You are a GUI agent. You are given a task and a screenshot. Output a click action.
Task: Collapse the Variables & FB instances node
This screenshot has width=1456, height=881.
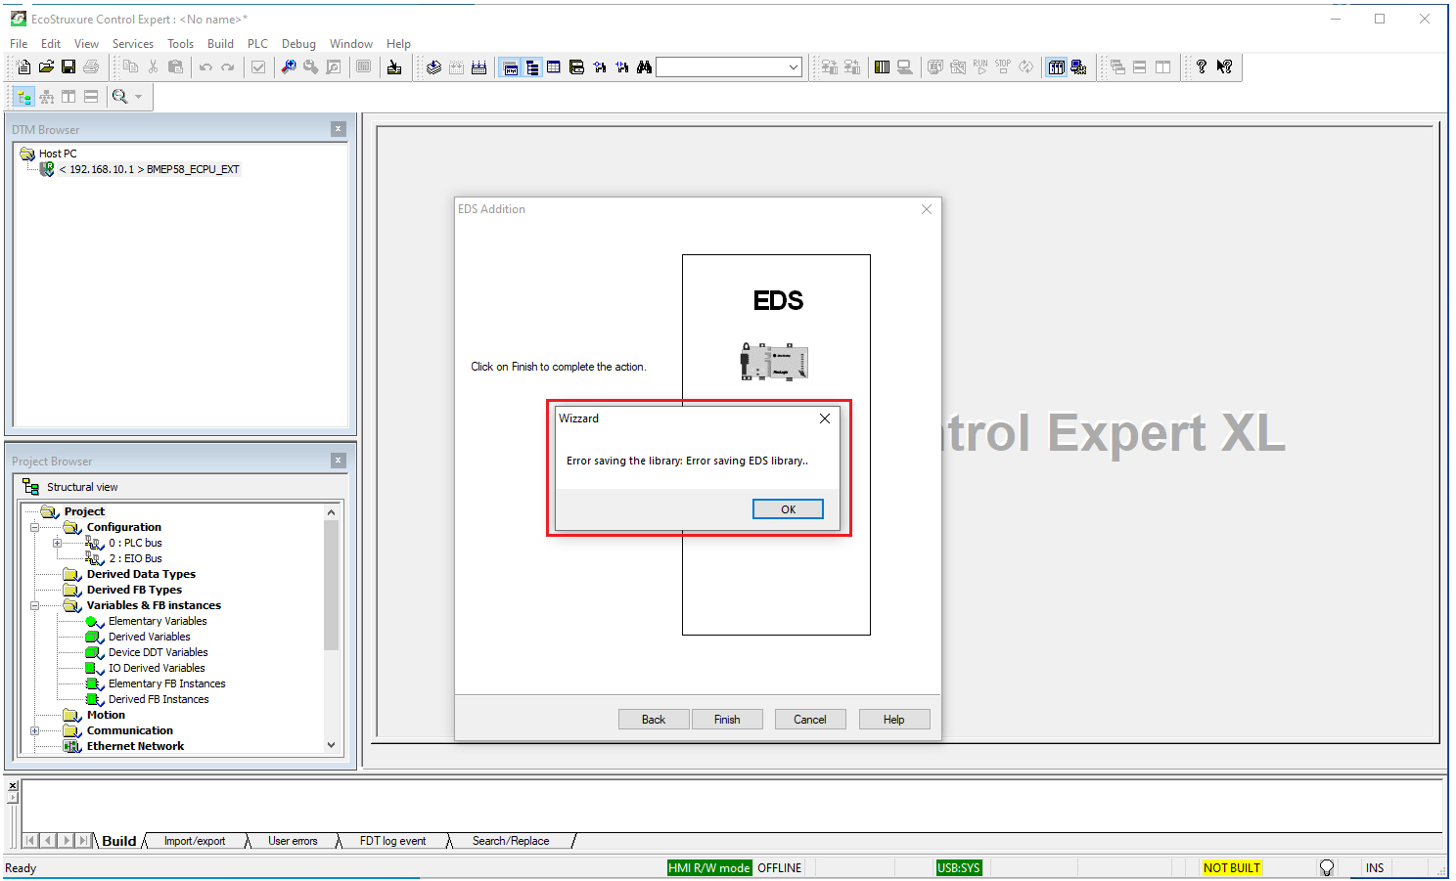[34, 606]
